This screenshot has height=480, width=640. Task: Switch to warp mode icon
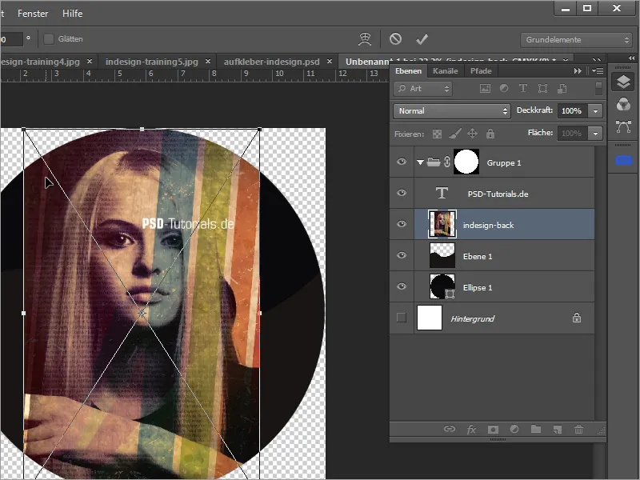pyautogui.click(x=365, y=39)
